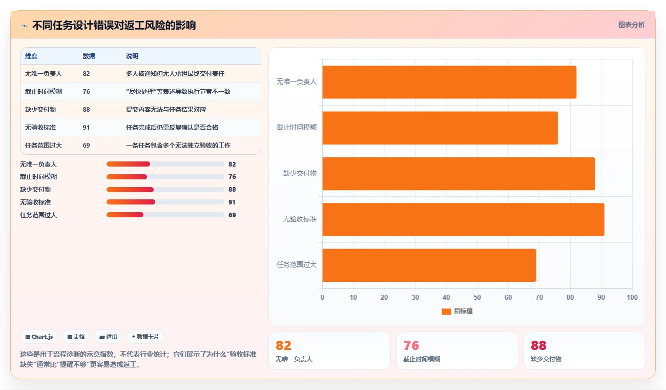This screenshot has width=666, height=390.
Task: Click table value 82 in the 数据 column
Action: pyautogui.click(x=86, y=74)
